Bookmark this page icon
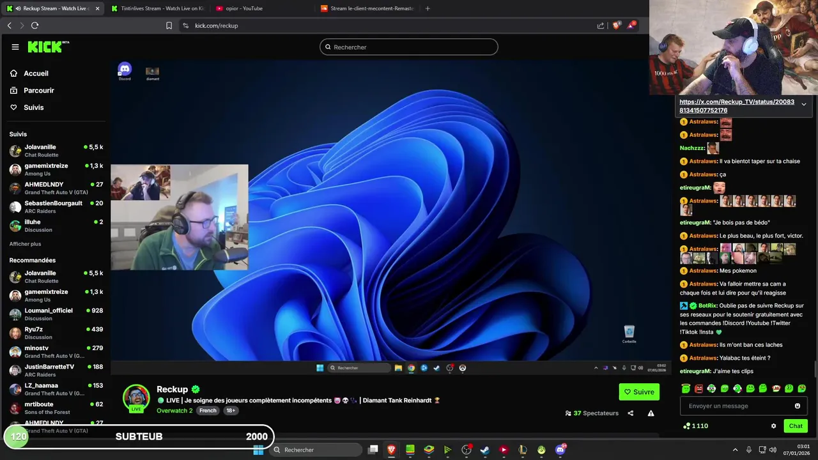 [x=169, y=26]
